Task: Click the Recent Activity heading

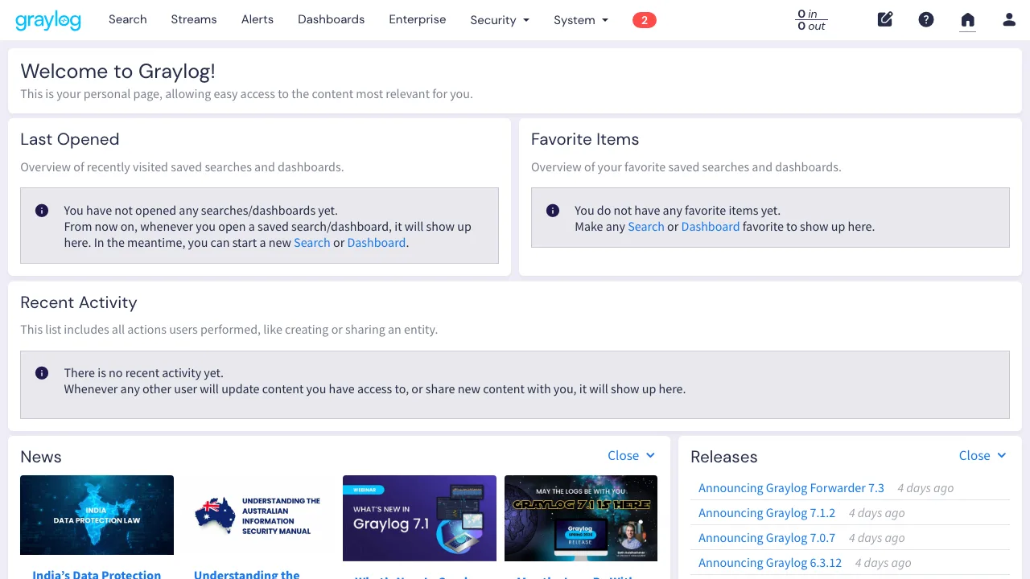Action: tap(79, 302)
